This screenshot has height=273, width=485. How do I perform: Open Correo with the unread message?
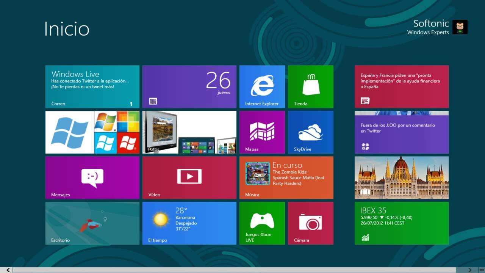coord(92,86)
